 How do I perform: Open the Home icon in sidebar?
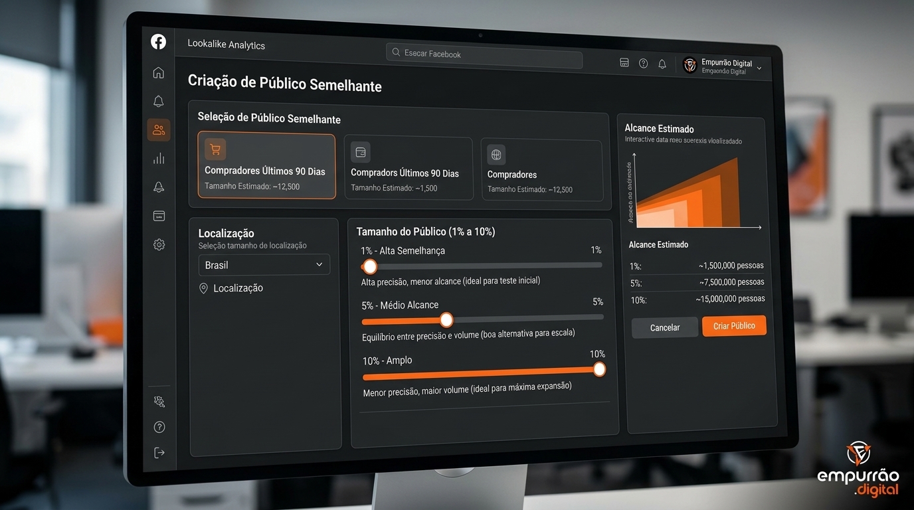(x=158, y=72)
